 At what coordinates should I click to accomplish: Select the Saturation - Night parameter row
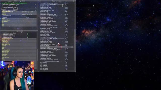[57, 47]
